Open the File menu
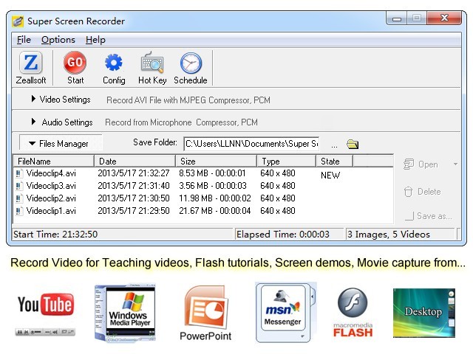The image size is (473, 354). point(24,40)
